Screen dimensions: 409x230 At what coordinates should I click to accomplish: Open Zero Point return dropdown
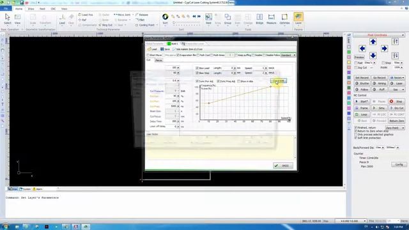395,128
